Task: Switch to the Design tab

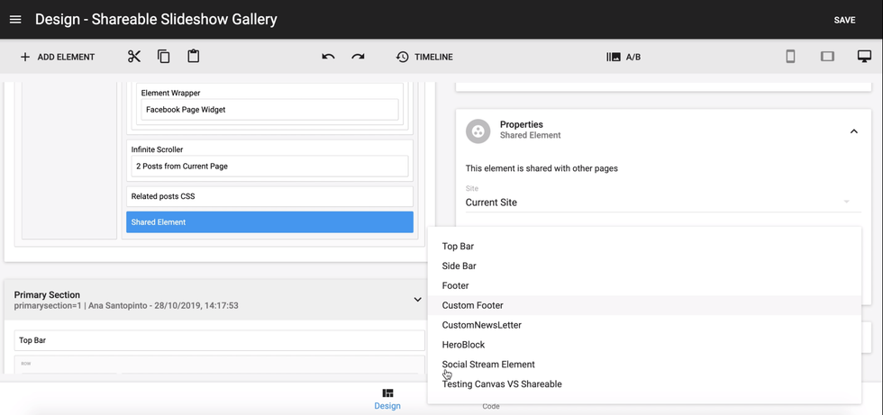Action: [x=387, y=399]
